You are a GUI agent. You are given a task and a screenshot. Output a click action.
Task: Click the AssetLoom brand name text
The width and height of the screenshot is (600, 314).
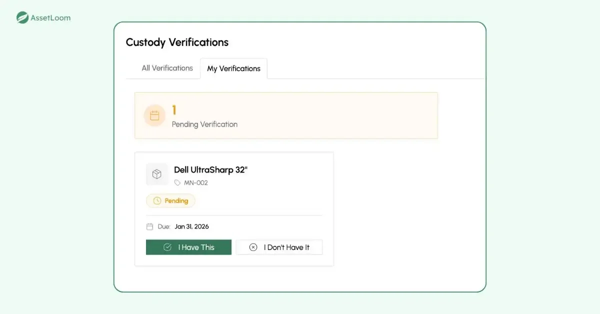coord(50,18)
